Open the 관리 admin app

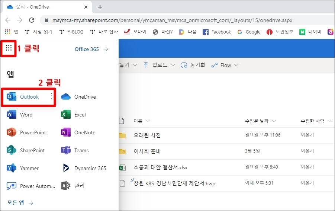pyautogui.click(x=73, y=186)
